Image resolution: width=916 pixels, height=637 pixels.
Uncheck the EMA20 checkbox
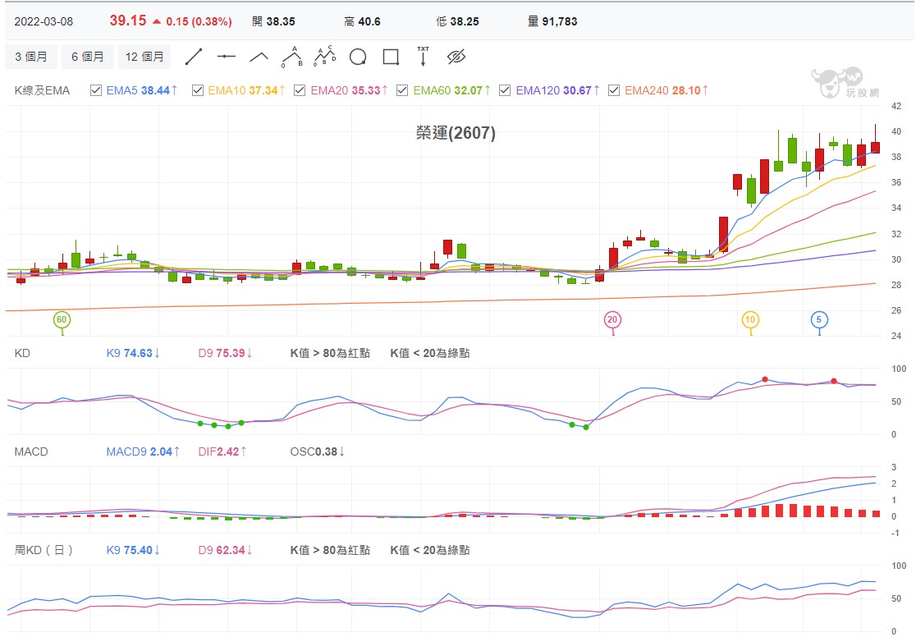pos(300,90)
